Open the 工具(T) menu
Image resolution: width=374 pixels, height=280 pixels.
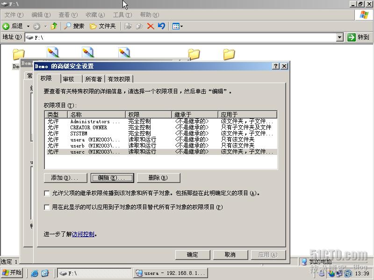pos(122,15)
